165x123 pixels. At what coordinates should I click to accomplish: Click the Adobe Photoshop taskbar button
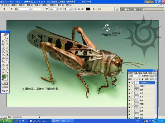coord(38,121)
